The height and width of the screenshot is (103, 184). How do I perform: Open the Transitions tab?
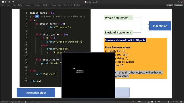[28, 5]
